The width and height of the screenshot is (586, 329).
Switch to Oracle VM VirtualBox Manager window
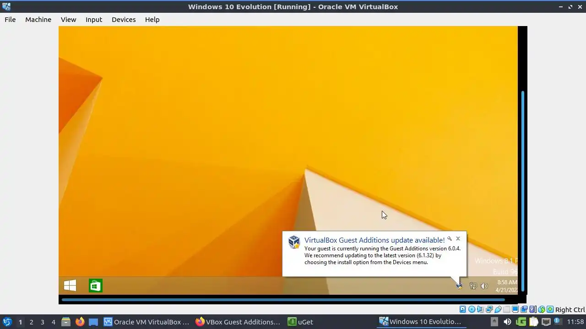pos(146,322)
